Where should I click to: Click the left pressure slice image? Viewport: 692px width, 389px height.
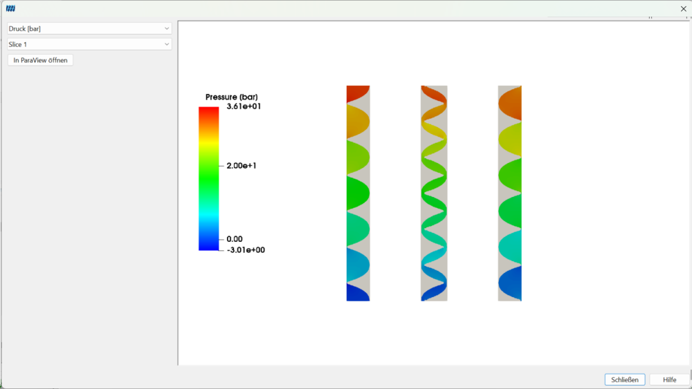coord(358,193)
